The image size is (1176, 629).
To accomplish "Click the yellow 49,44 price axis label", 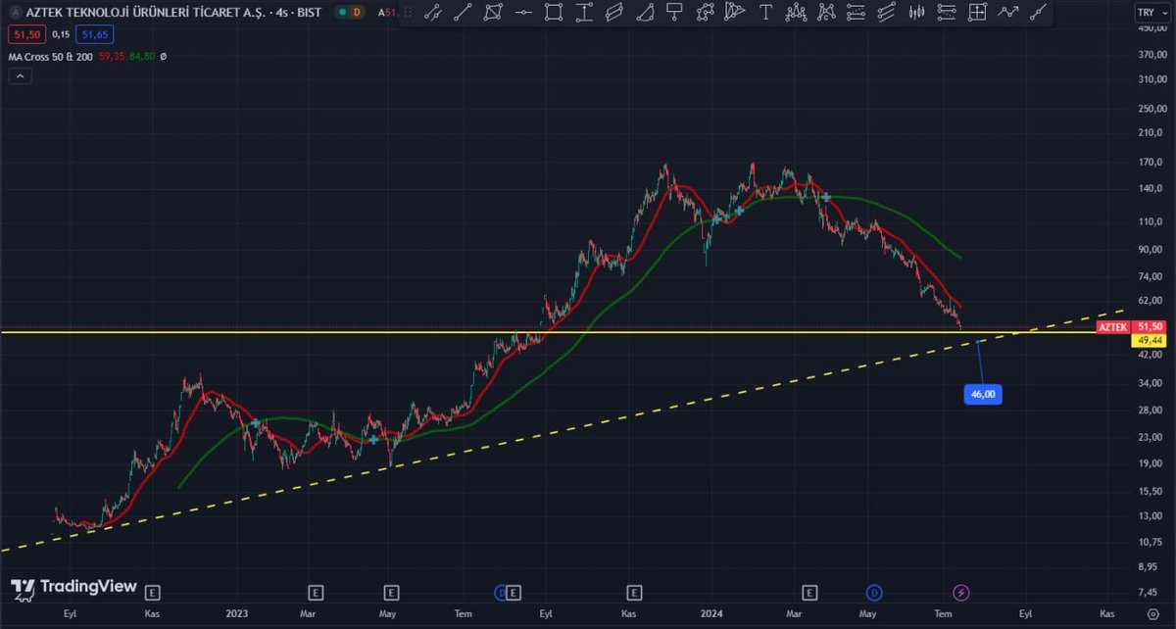I will pos(1150,339).
